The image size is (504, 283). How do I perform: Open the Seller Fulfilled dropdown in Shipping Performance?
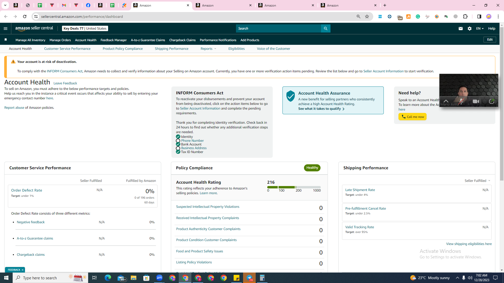[477, 181]
